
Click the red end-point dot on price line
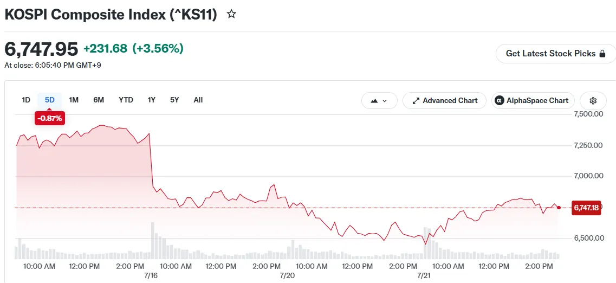(559, 208)
